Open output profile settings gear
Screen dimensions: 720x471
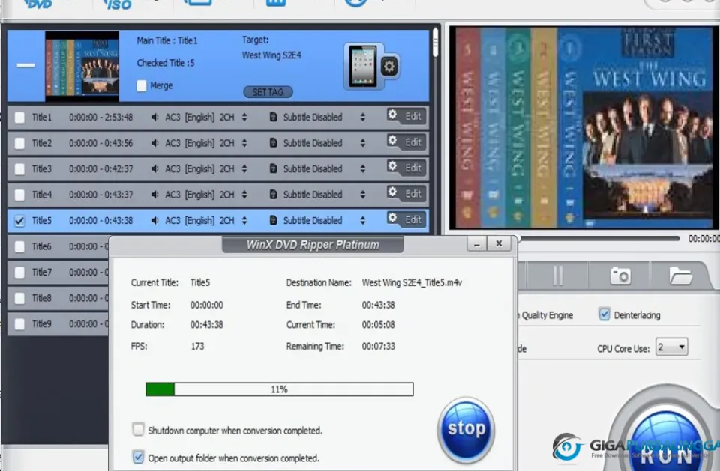pos(389,67)
